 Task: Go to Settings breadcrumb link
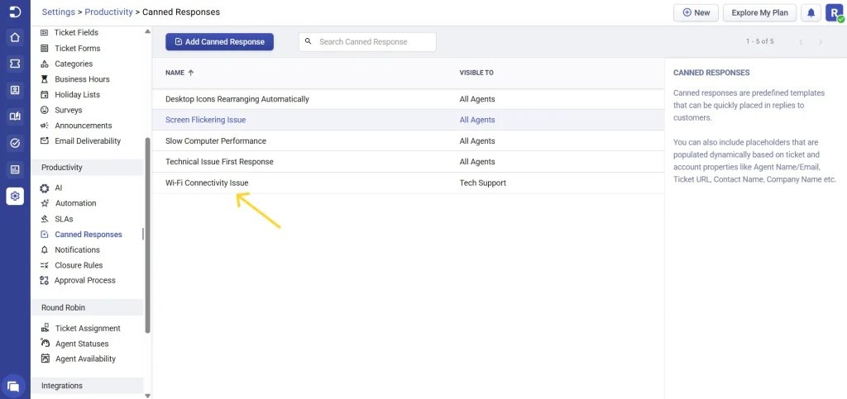(59, 12)
